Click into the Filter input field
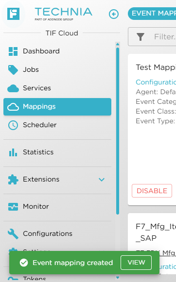 point(152,37)
